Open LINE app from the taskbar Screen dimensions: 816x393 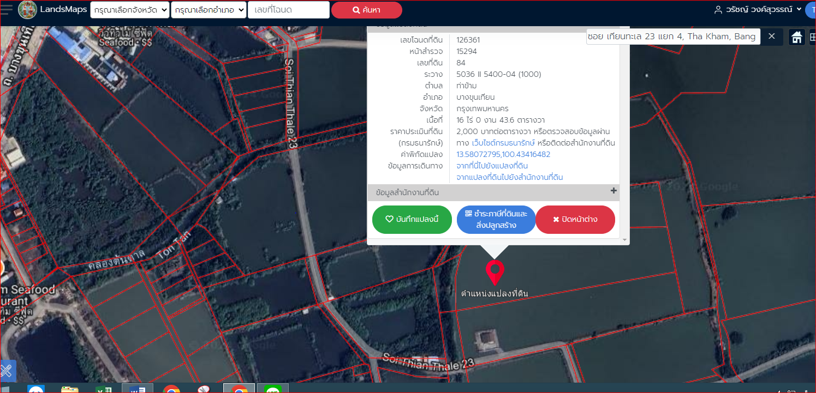[x=272, y=389]
